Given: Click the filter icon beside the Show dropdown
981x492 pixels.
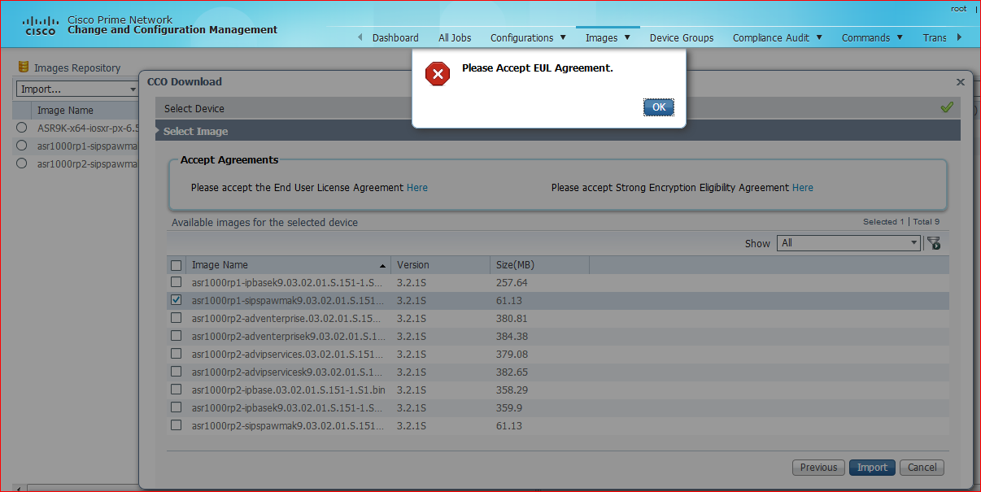Looking at the screenshot, I should (x=933, y=243).
